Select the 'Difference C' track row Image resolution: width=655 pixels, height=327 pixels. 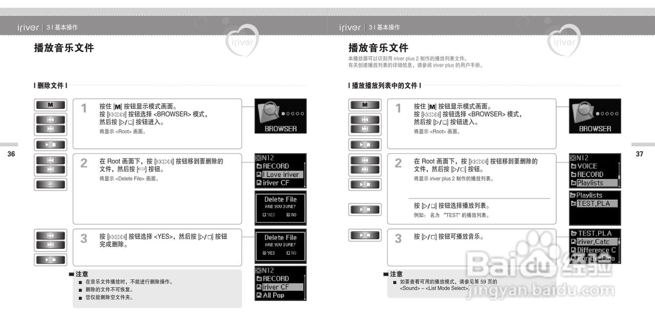pyautogui.click(x=594, y=250)
